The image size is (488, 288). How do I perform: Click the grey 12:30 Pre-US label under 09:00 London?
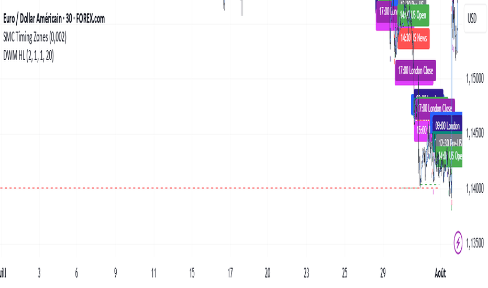(x=449, y=142)
